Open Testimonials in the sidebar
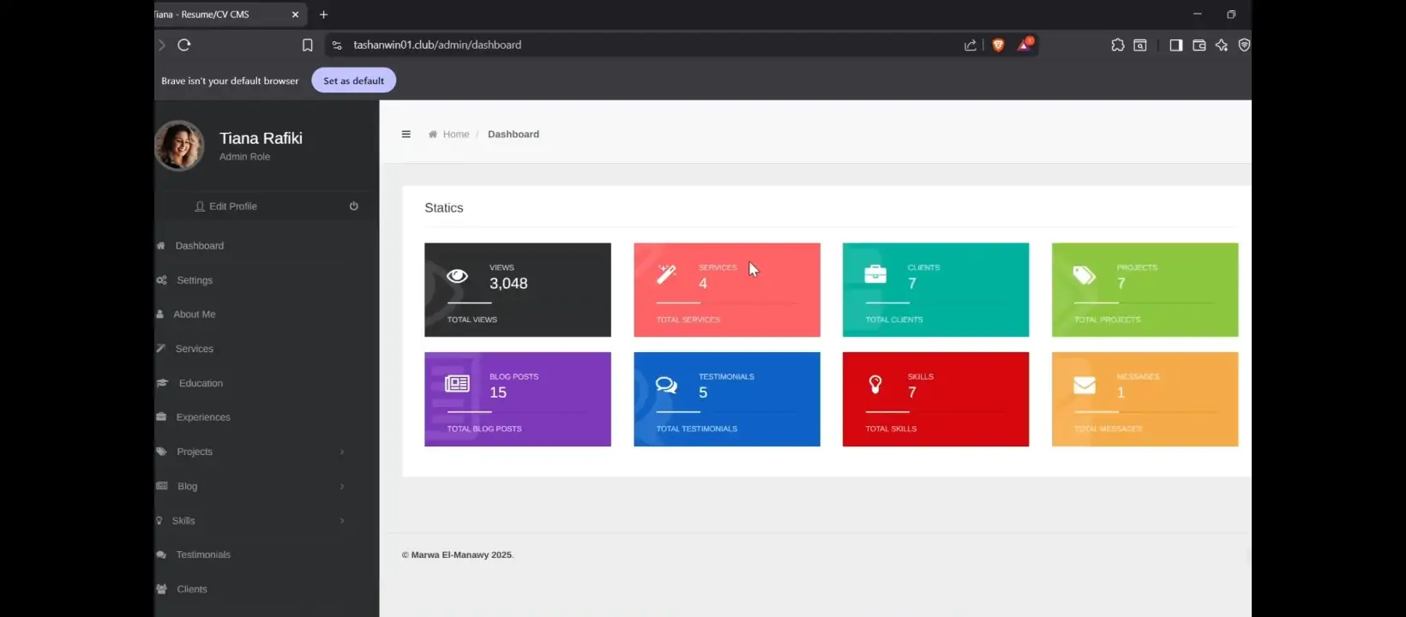 (203, 554)
